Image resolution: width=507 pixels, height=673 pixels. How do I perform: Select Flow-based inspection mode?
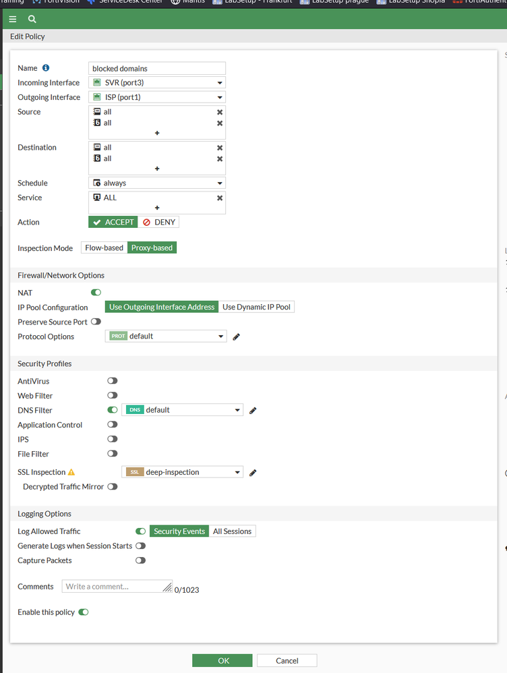(x=104, y=248)
